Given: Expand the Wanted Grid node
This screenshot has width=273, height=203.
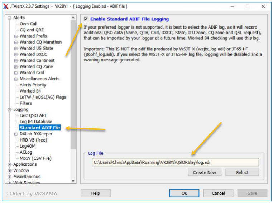Looking at the screenshot, I should (16, 73).
